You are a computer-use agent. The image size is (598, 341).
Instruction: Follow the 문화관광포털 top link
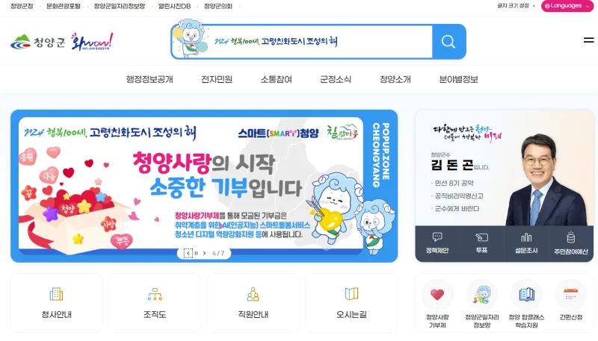(64, 6)
